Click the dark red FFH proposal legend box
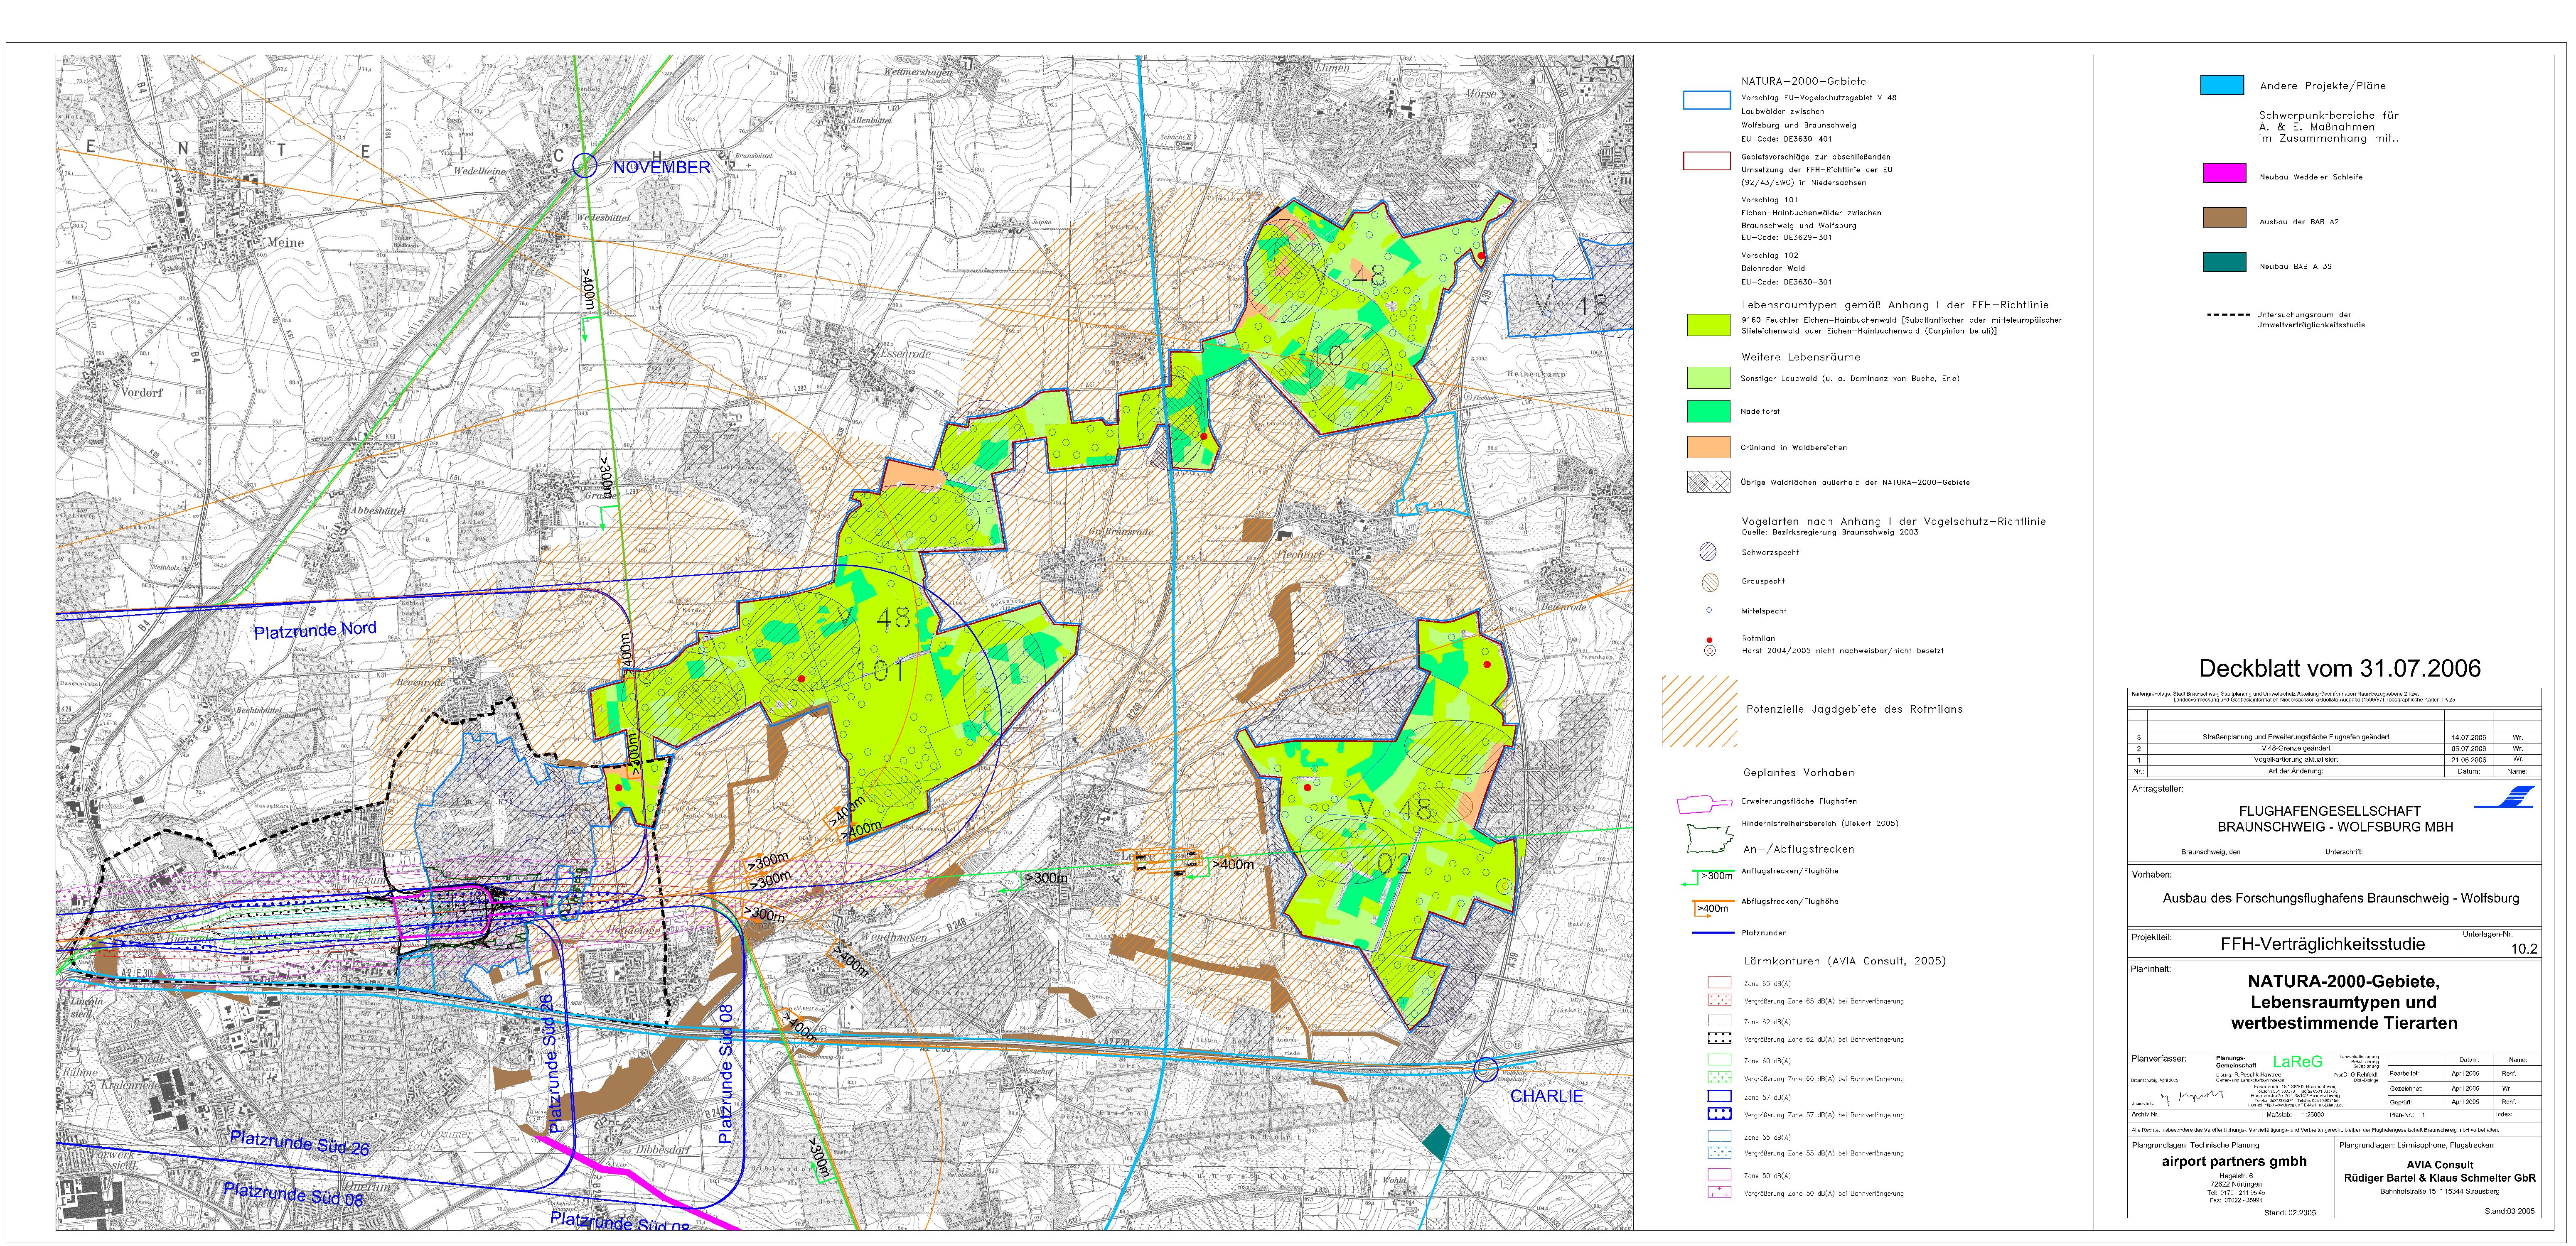This screenshot has width=2576, height=1246. (x=1707, y=161)
